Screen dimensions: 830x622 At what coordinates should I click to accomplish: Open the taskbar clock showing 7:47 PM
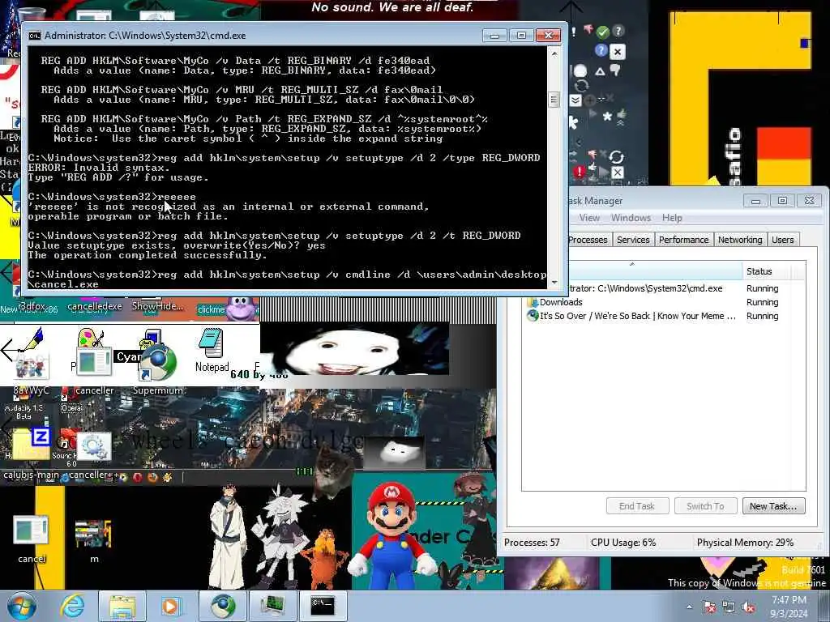[x=789, y=607]
